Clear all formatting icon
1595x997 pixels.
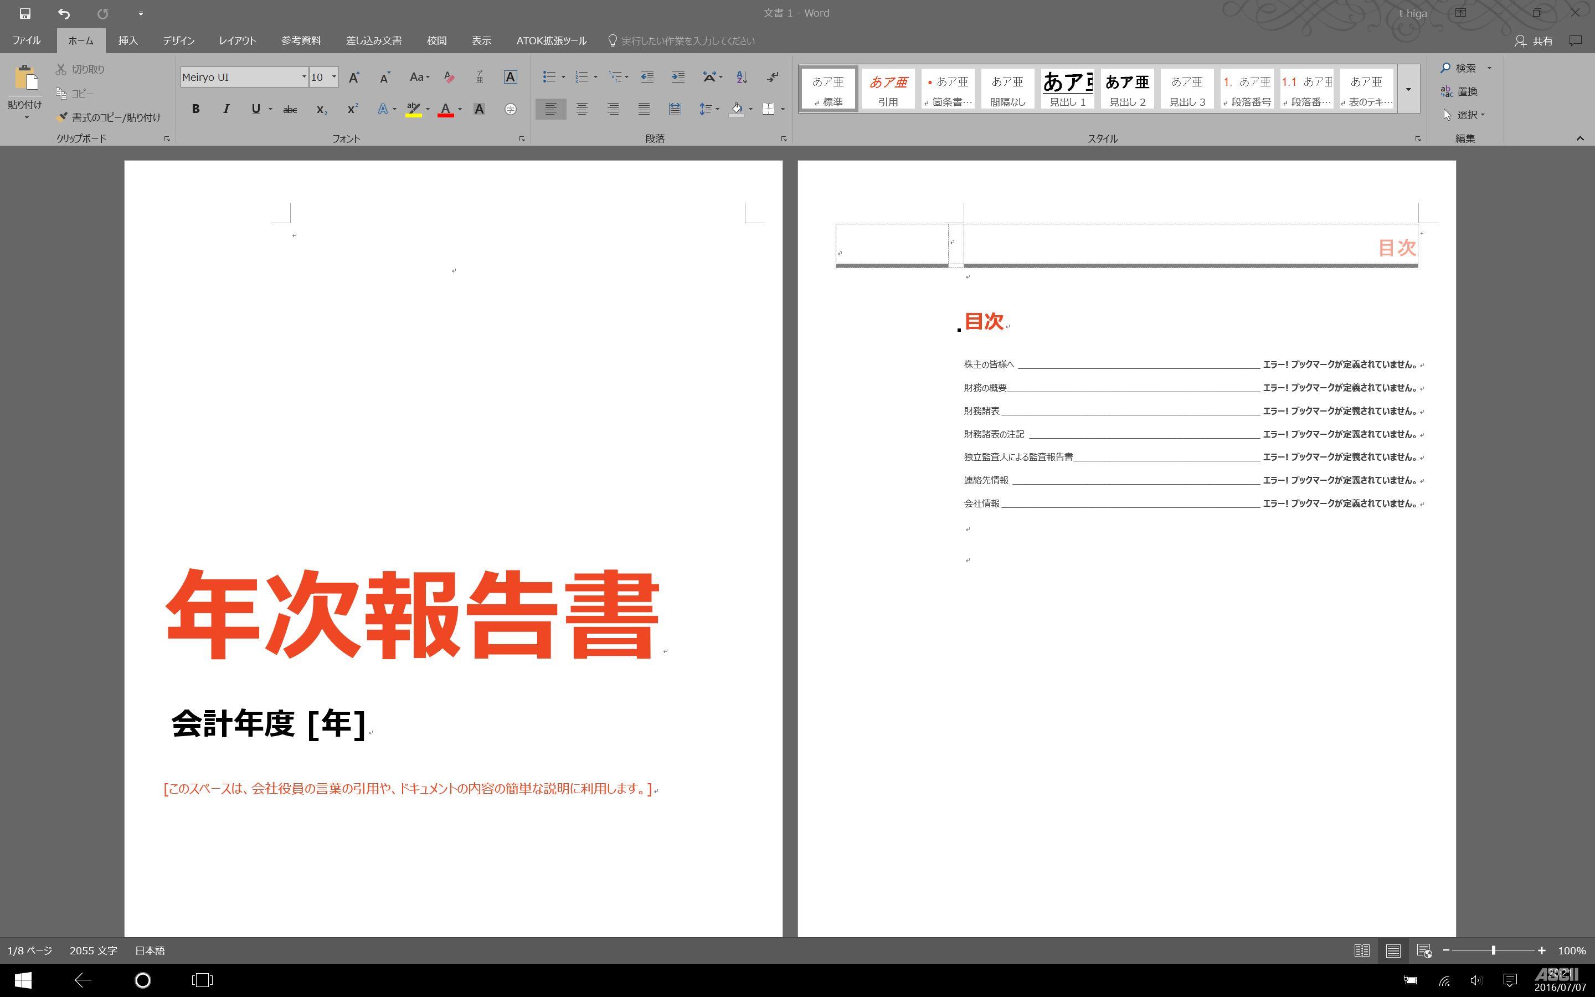[x=449, y=77]
